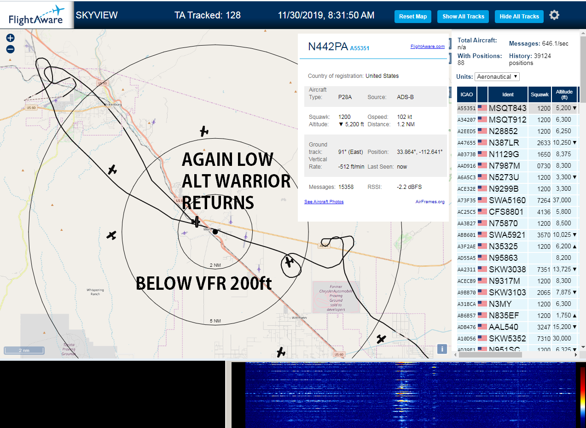Zoom in the map with the plus button
Screen dimensions: 586x428
[x=11, y=38]
